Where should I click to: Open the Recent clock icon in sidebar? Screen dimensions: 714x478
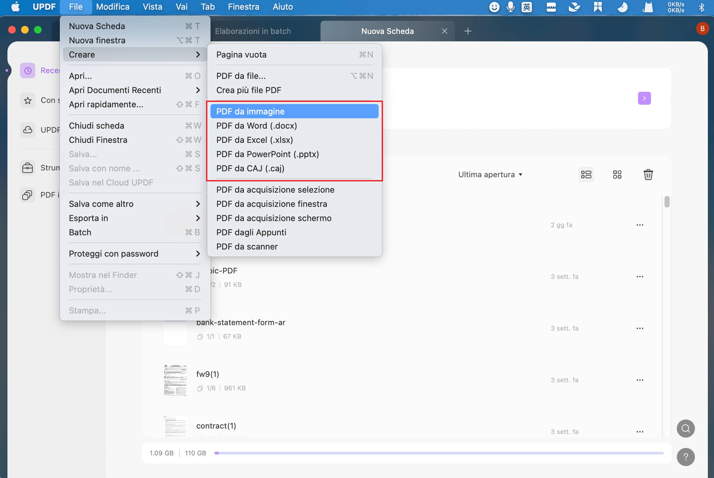click(28, 70)
